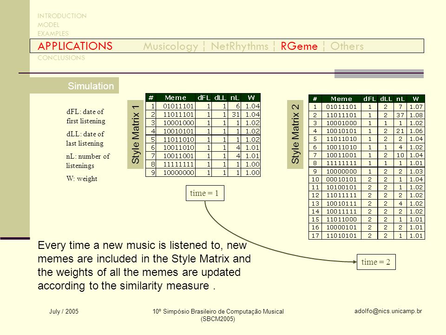Open the adolfo@nics.unicamp.br email link
The width and height of the screenshot is (446, 335).
(x=388, y=311)
